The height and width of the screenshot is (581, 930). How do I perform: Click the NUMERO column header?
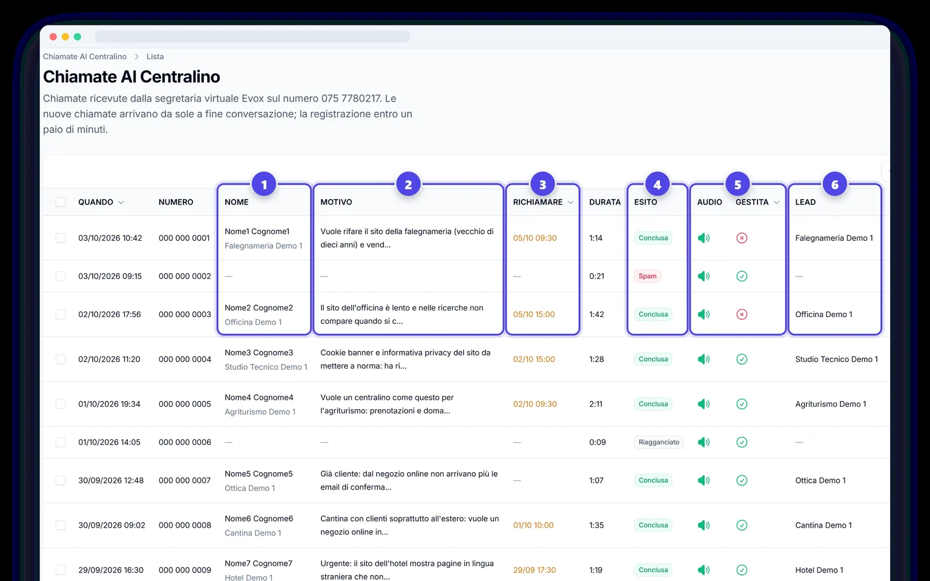tap(176, 202)
